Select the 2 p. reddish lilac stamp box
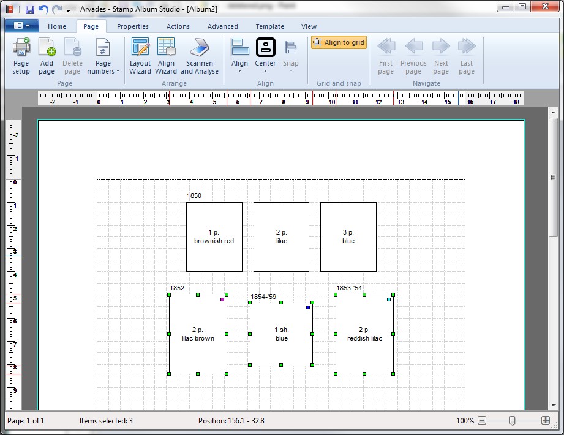Screen dimensions: 564x435 pyautogui.click(x=364, y=335)
